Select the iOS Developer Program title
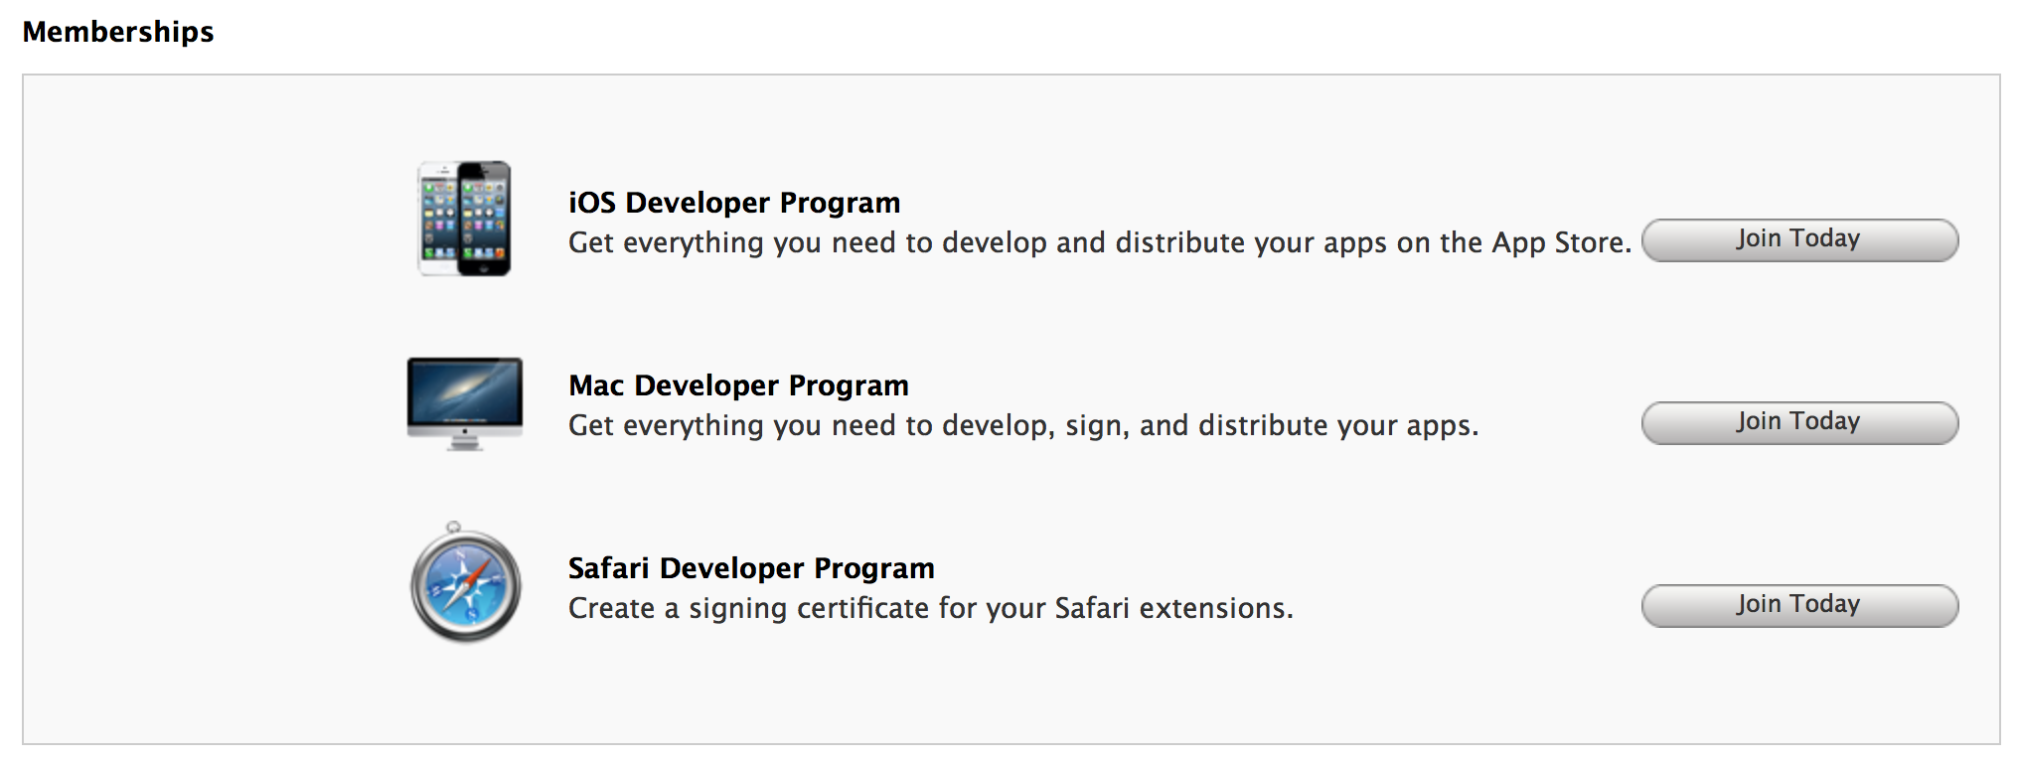The image size is (2021, 765). [734, 203]
